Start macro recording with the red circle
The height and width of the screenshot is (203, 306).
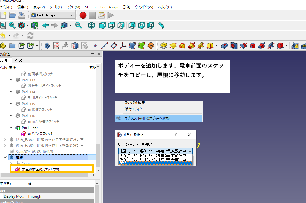click(x=83, y=15)
